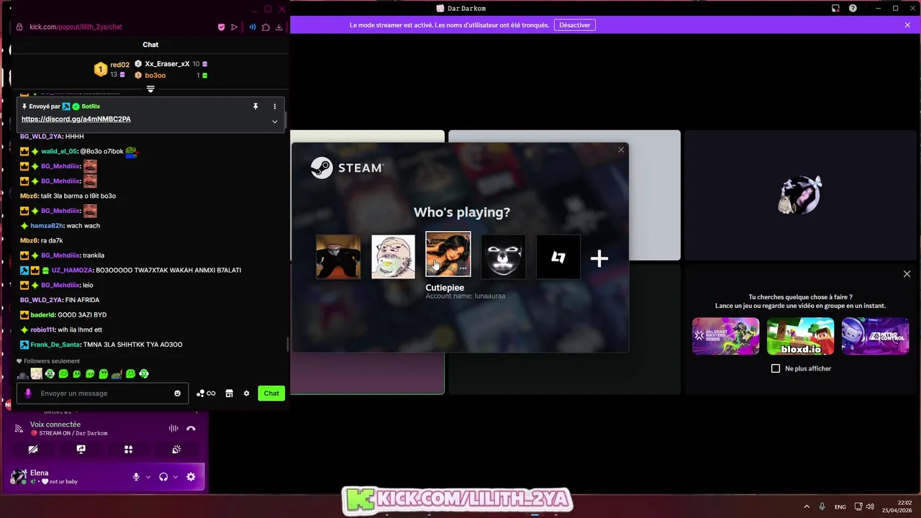Open browser downloads arrow icon
921x518 pixels.
(x=278, y=27)
